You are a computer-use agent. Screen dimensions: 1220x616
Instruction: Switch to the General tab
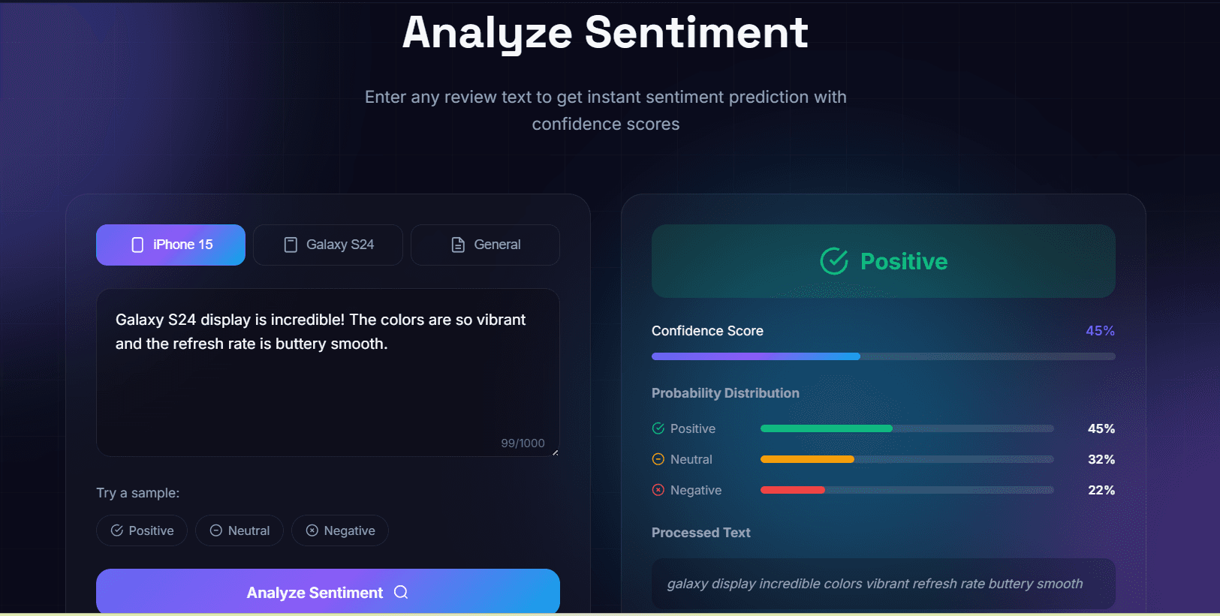485,244
